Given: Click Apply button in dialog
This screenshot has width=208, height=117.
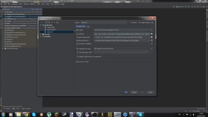Looking at the screenshot, I should click(x=142, y=92).
